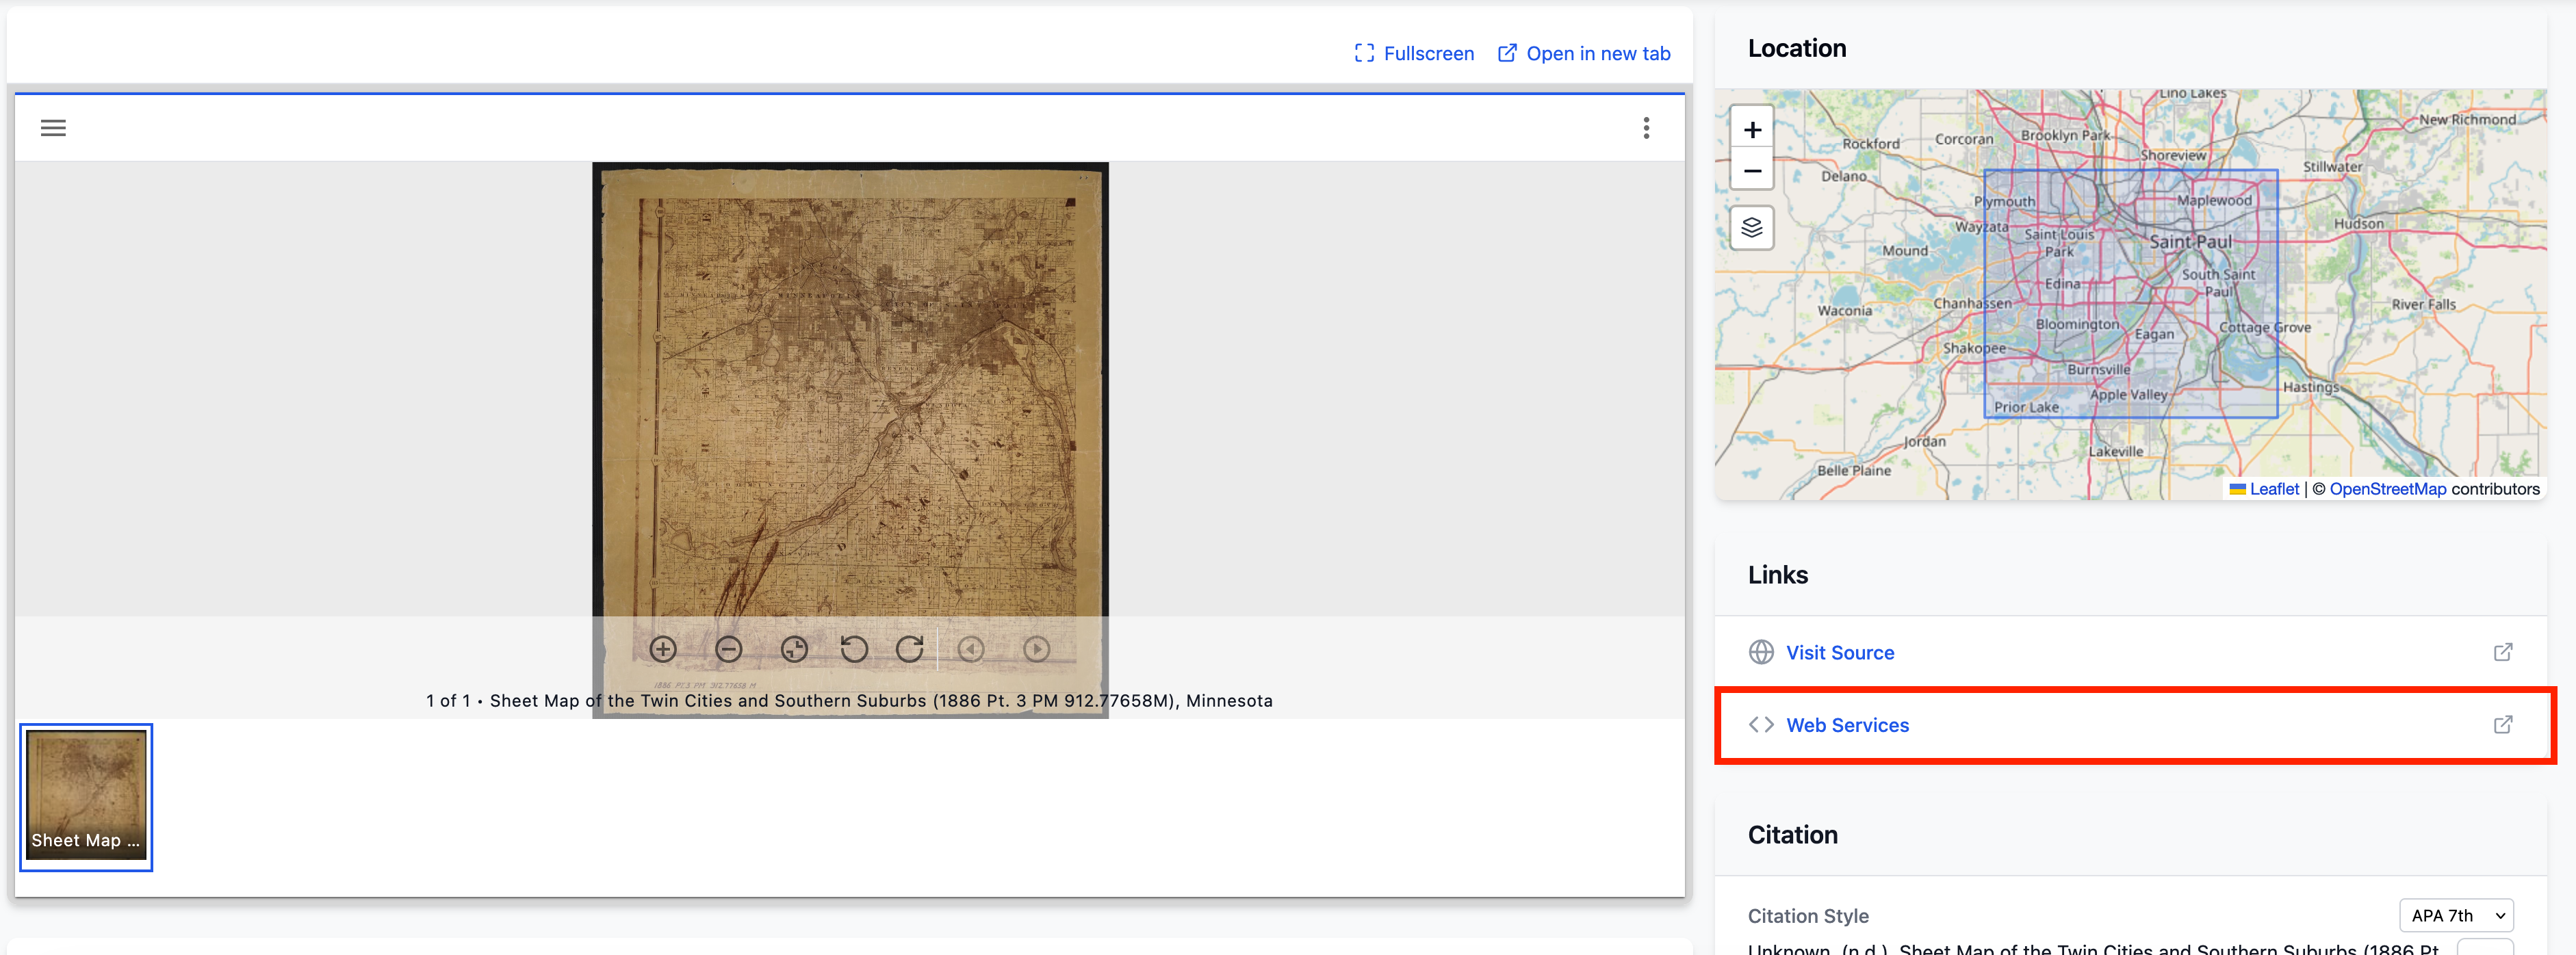This screenshot has width=2576, height=955.
Task: Click the external link icon beside Web Services
Action: (2502, 725)
